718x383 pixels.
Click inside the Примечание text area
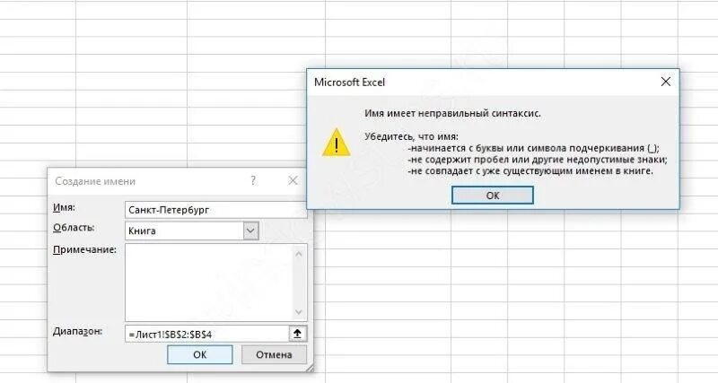tap(209, 283)
